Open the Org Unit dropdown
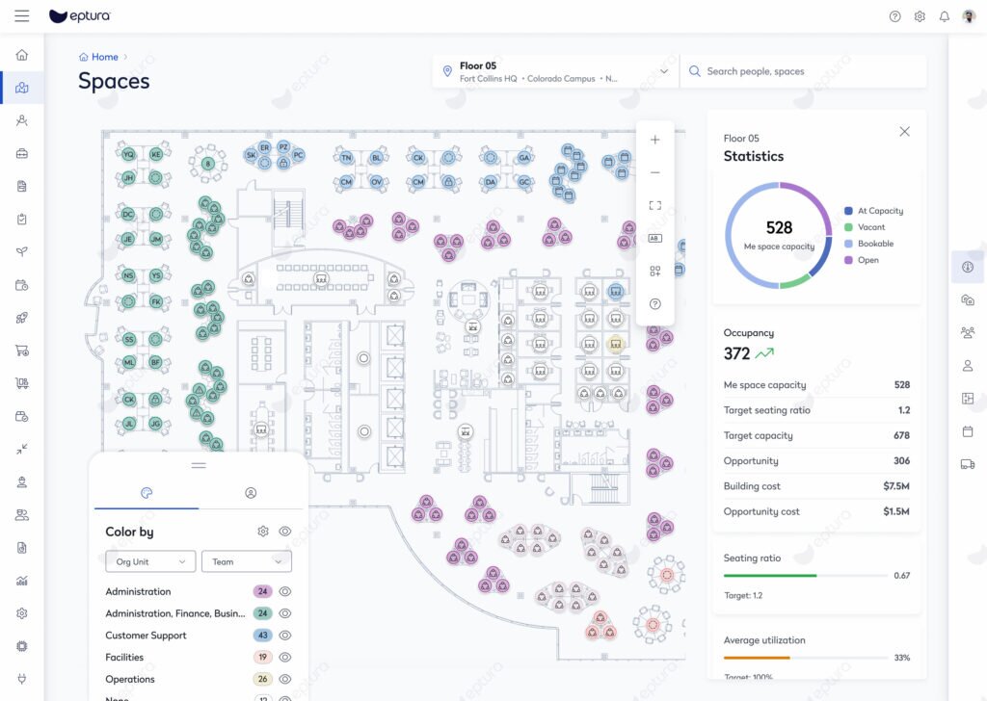This screenshot has height=701, width=987. pyautogui.click(x=150, y=561)
